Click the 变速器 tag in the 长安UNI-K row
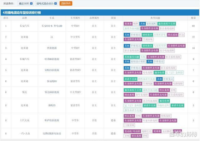The width and height of the screenshot is (200, 141). (128, 24)
